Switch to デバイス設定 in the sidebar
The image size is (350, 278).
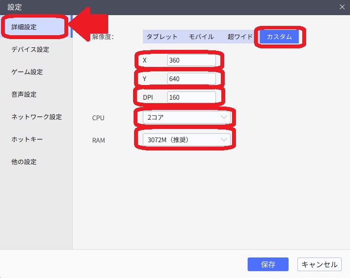coord(30,49)
